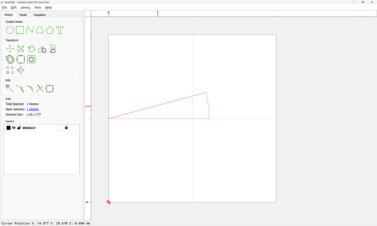Viewport: 377px width, 226px height.
Task: Activate the Node Edit tool
Action: pyautogui.click(x=9, y=88)
